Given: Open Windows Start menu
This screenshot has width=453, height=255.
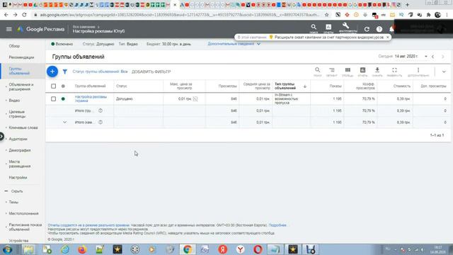Looking at the screenshot, I should (8, 249).
